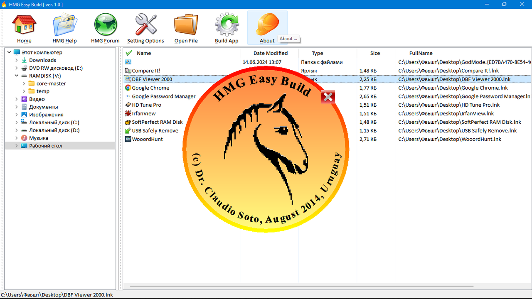Click the Google Chrome shortcut icon
The image size is (532, 299).
(x=128, y=88)
